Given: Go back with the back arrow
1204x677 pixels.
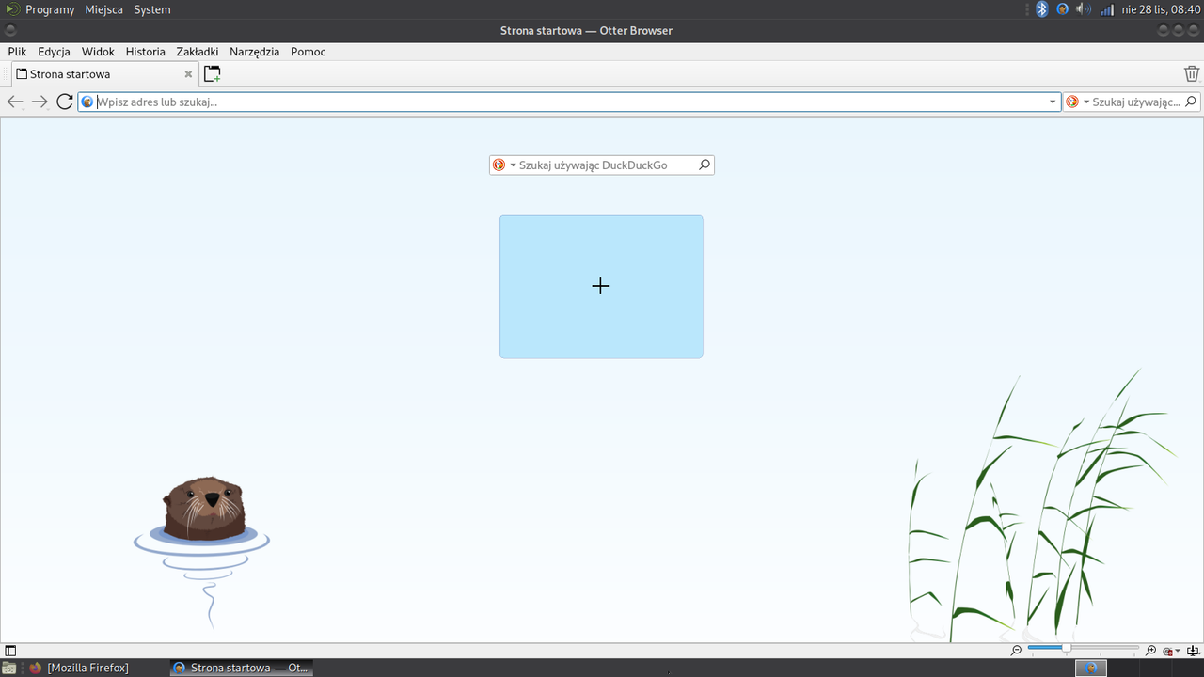Looking at the screenshot, I should (15, 102).
